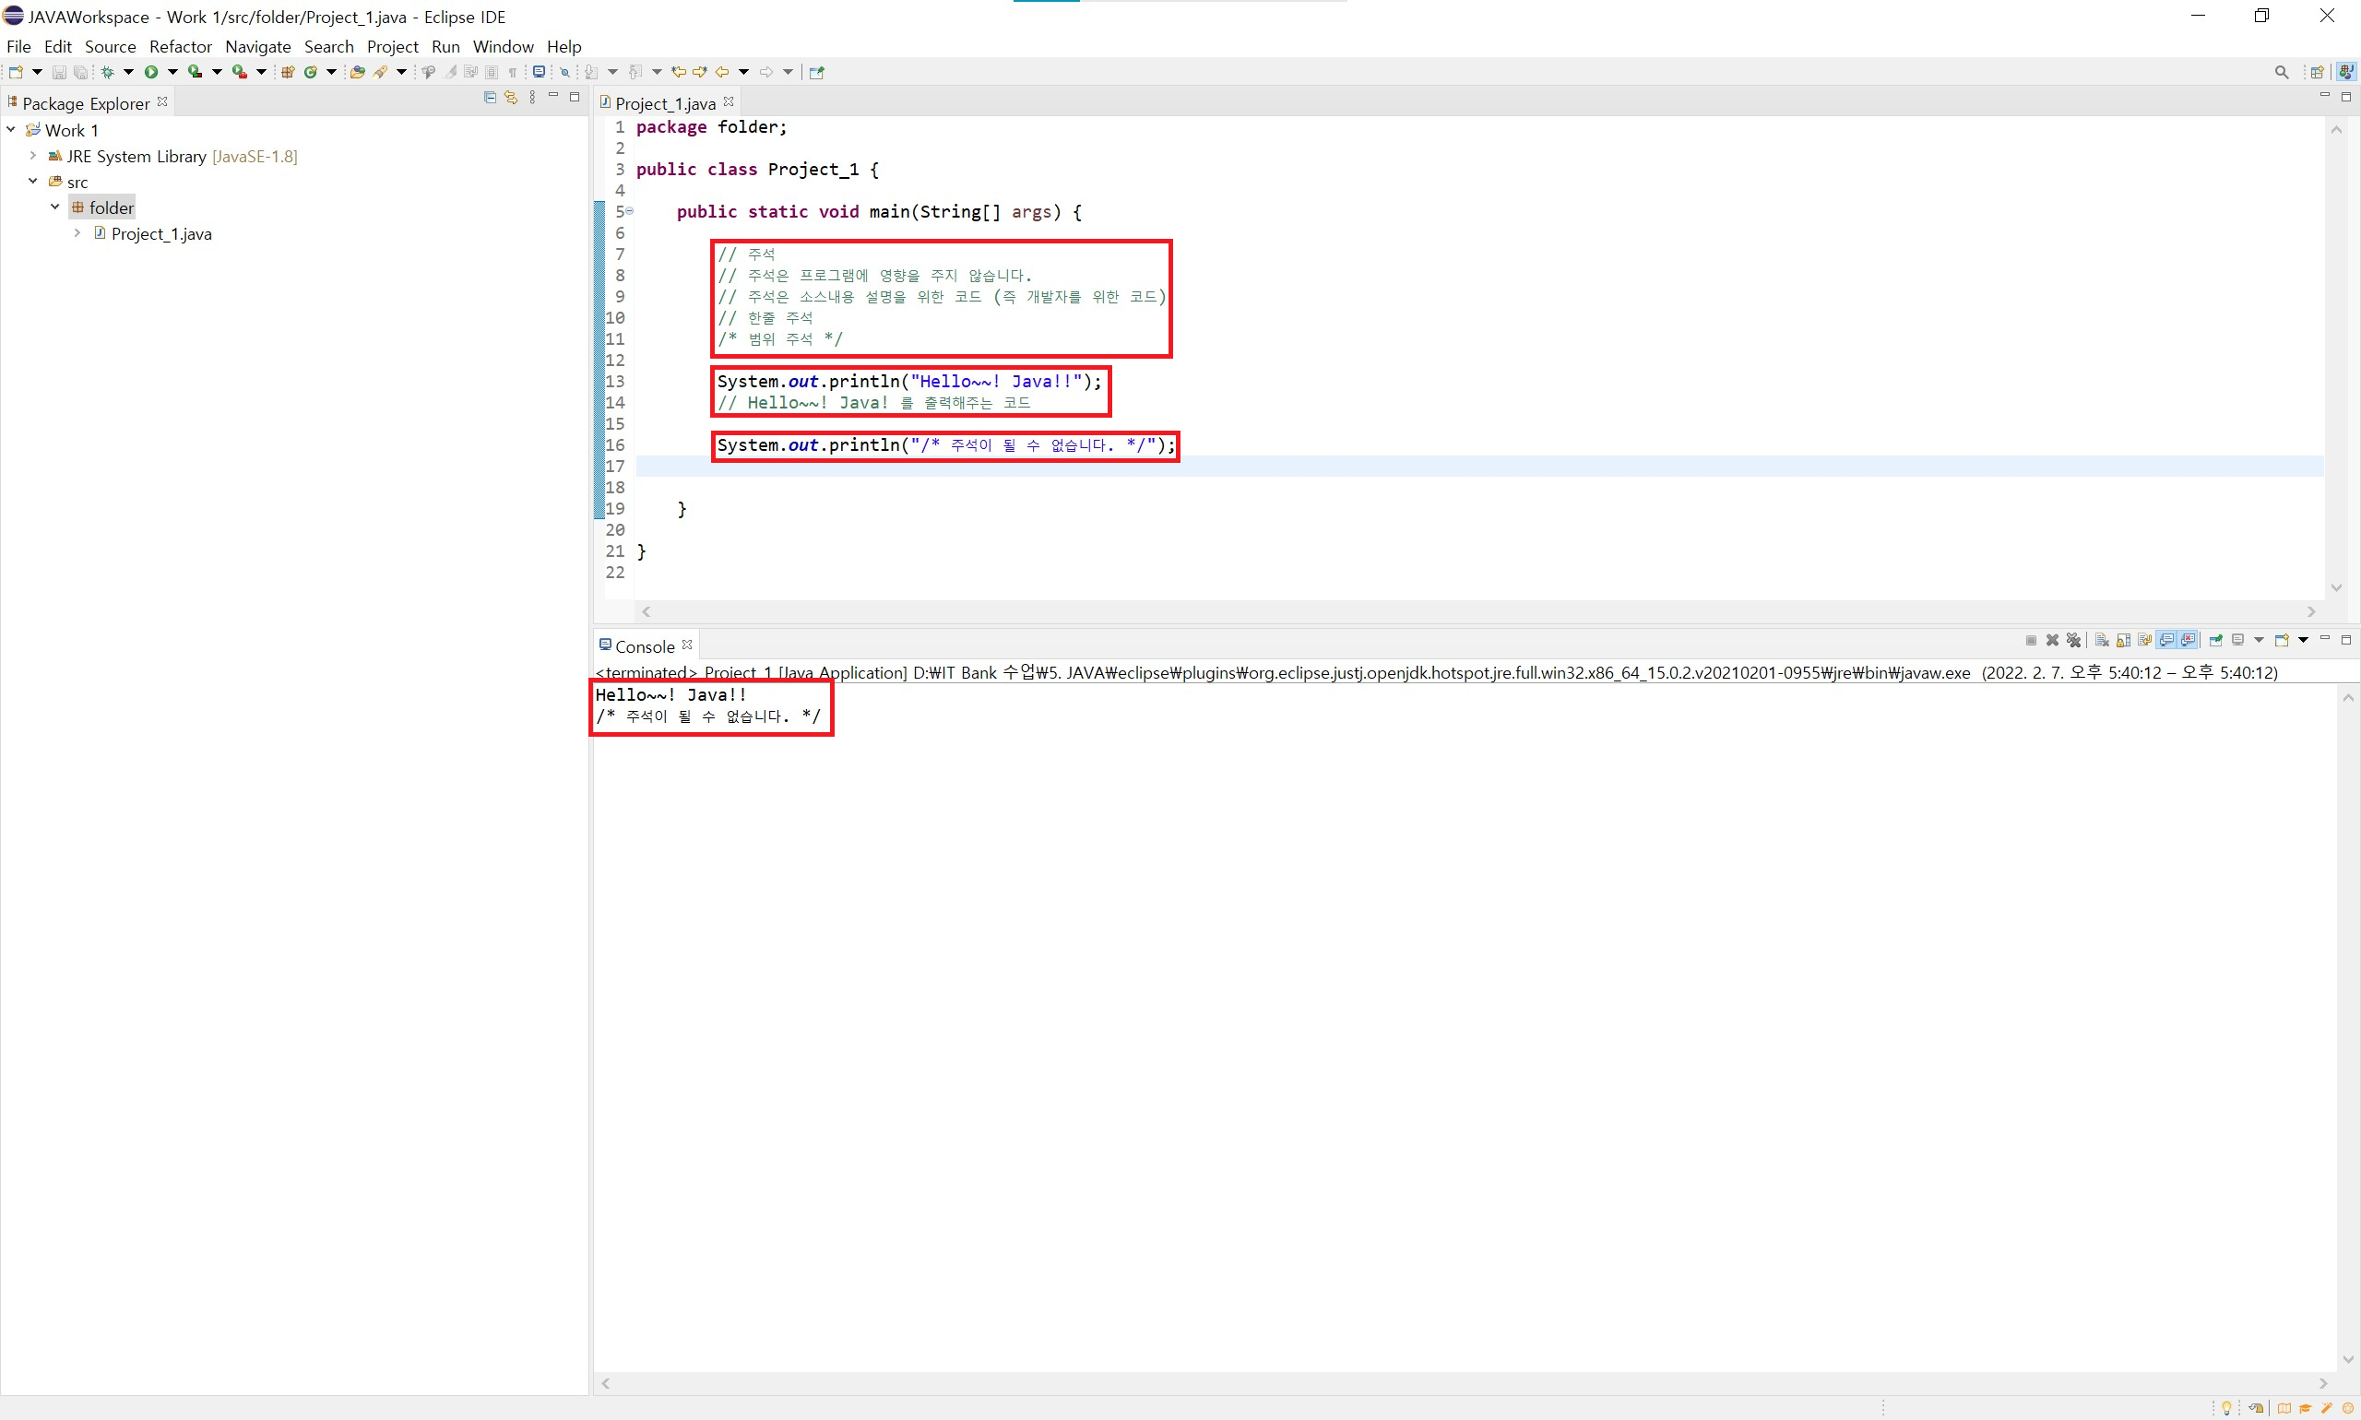Image resolution: width=2361 pixels, height=1420 pixels.
Task: Click editor vertical scrollbar up arrow
Action: 2336,129
